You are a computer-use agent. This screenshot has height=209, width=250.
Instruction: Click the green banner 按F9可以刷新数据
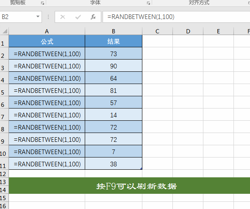(130, 186)
